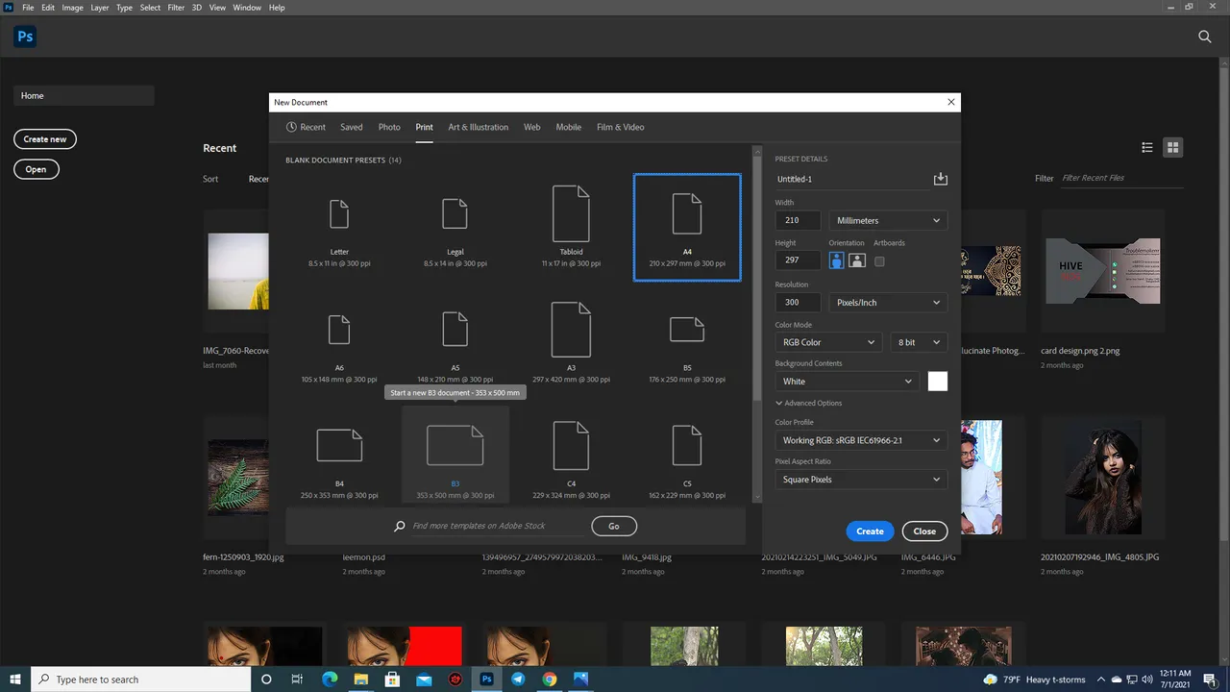1230x692 pixels.
Task: Open Windows Start menu
Action: [15, 679]
